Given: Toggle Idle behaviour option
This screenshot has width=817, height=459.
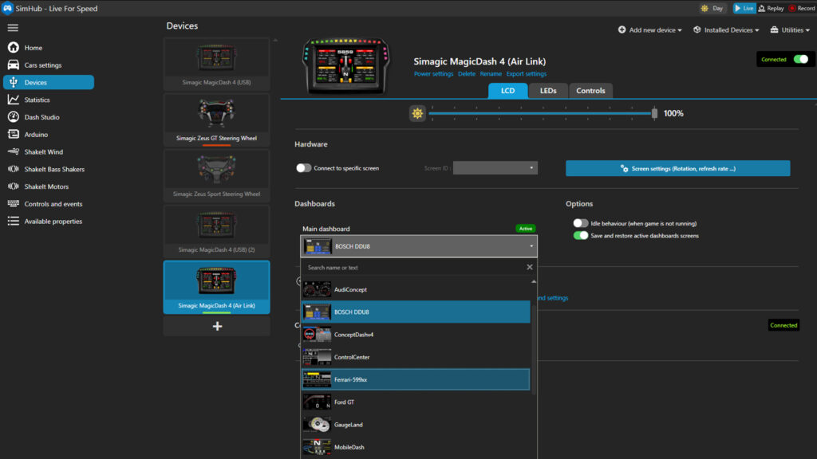Looking at the screenshot, I should 581,223.
